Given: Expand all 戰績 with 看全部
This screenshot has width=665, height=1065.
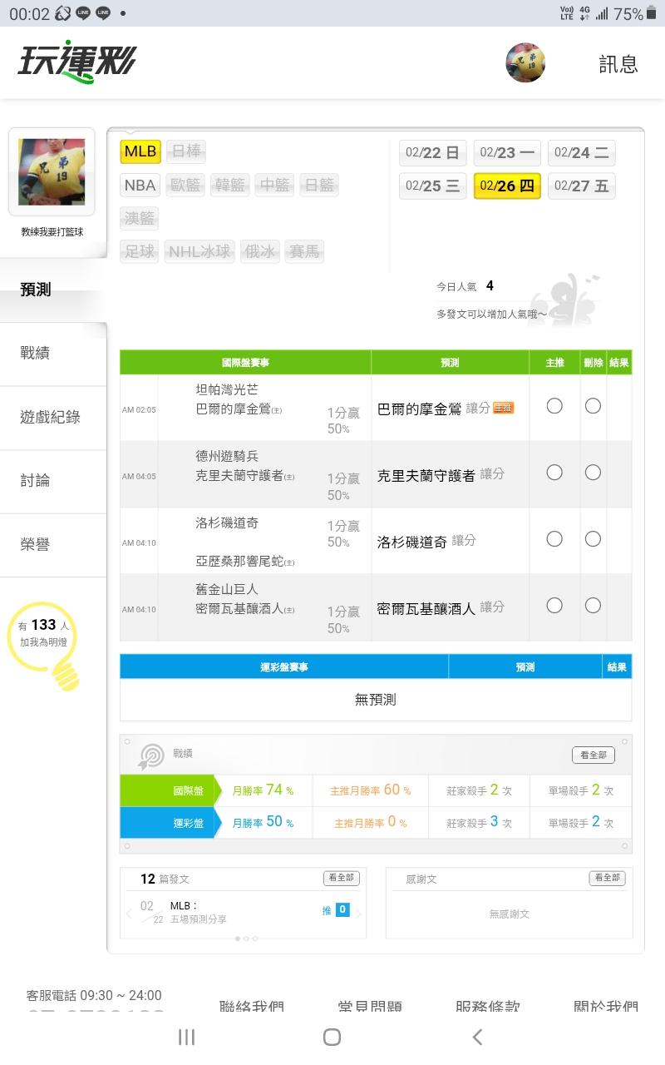Looking at the screenshot, I should [x=594, y=755].
